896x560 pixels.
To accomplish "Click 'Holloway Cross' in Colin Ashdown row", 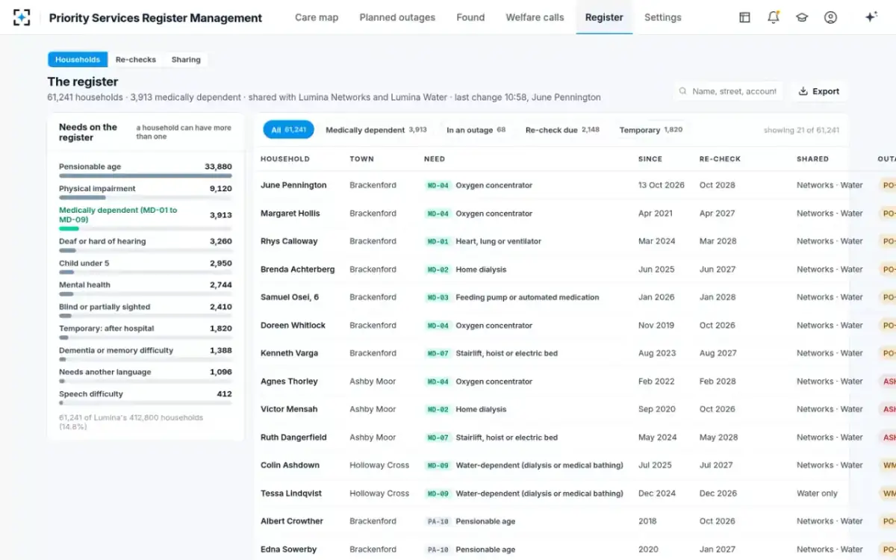I will tap(379, 465).
